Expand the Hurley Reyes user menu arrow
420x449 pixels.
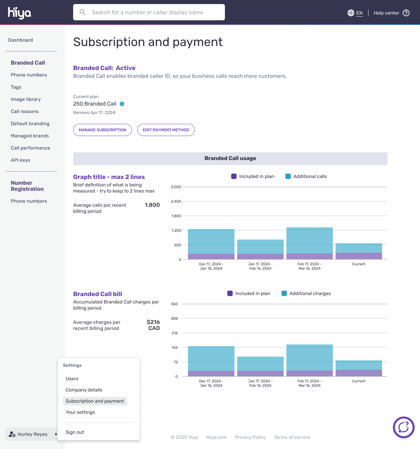tap(56, 434)
